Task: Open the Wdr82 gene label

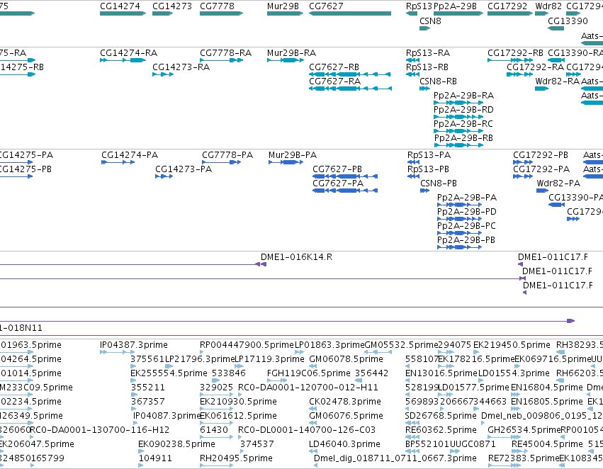Action: [x=548, y=6]
